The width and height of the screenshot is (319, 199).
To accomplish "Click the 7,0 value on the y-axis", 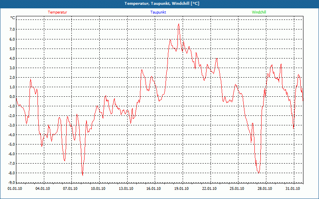I will click(12, 29).
